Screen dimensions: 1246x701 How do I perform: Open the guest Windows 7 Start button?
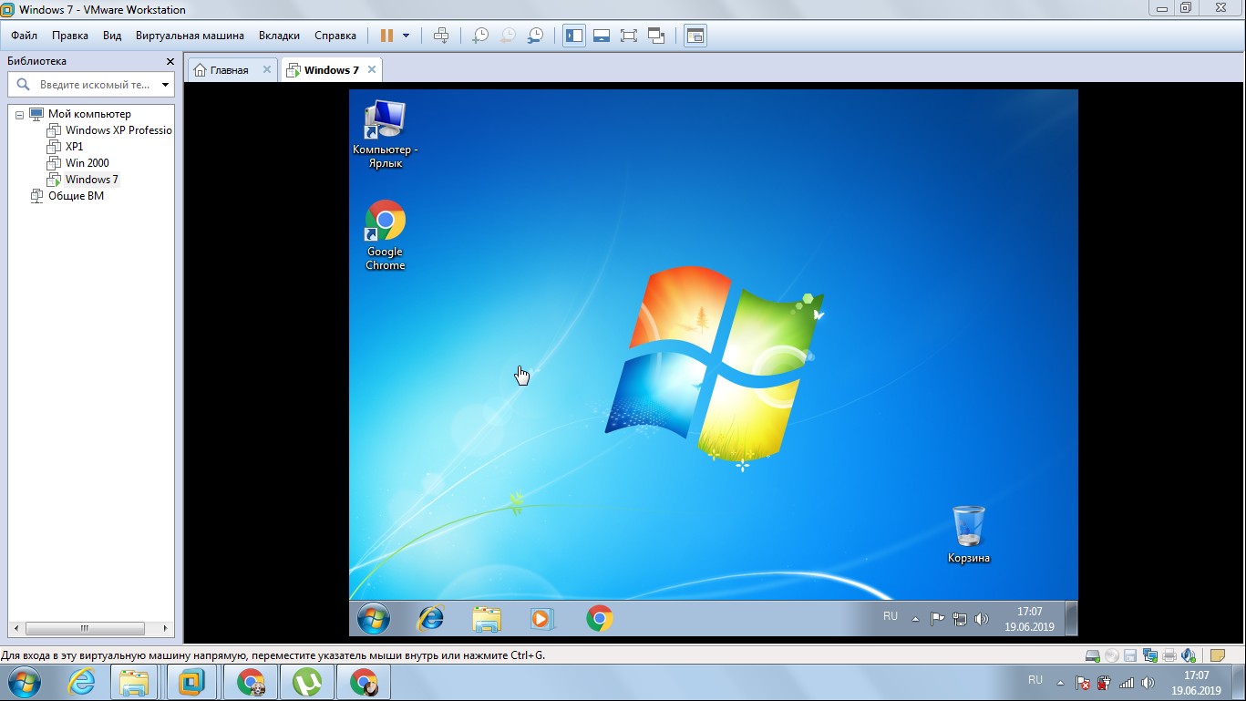coord(373,618)
